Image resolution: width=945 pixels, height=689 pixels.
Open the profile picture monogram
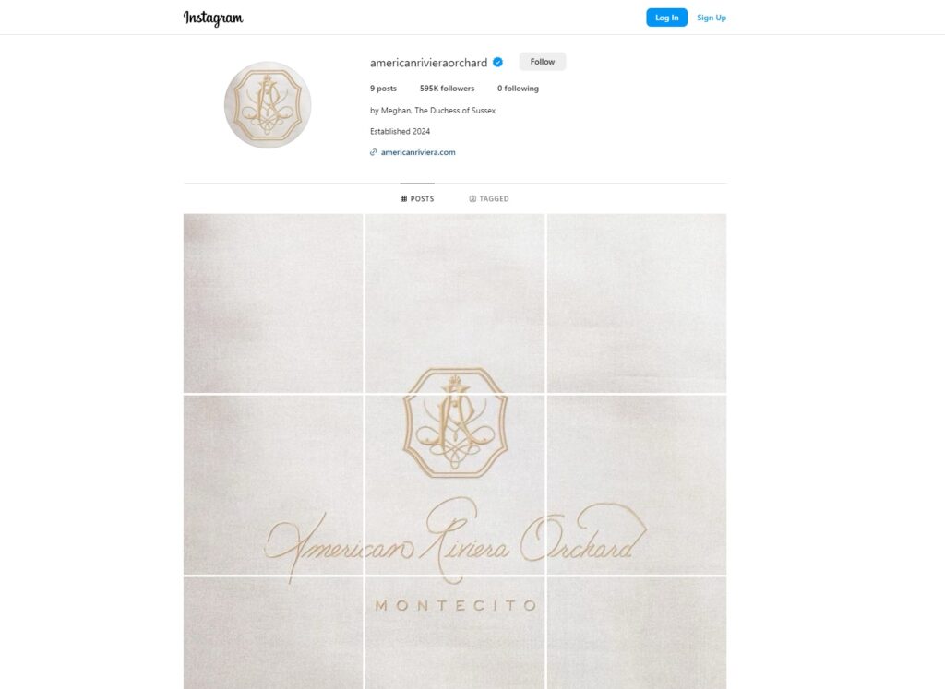point(268,105)
